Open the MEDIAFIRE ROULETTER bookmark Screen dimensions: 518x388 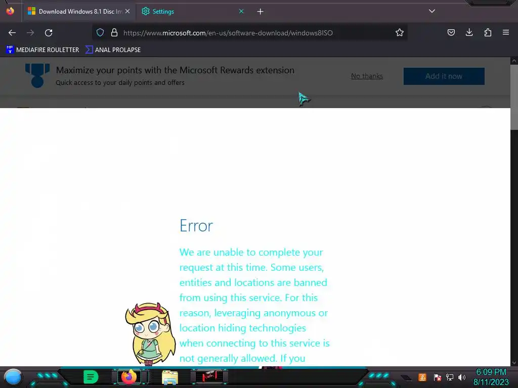pyautogui.click(x=42, y=50)
